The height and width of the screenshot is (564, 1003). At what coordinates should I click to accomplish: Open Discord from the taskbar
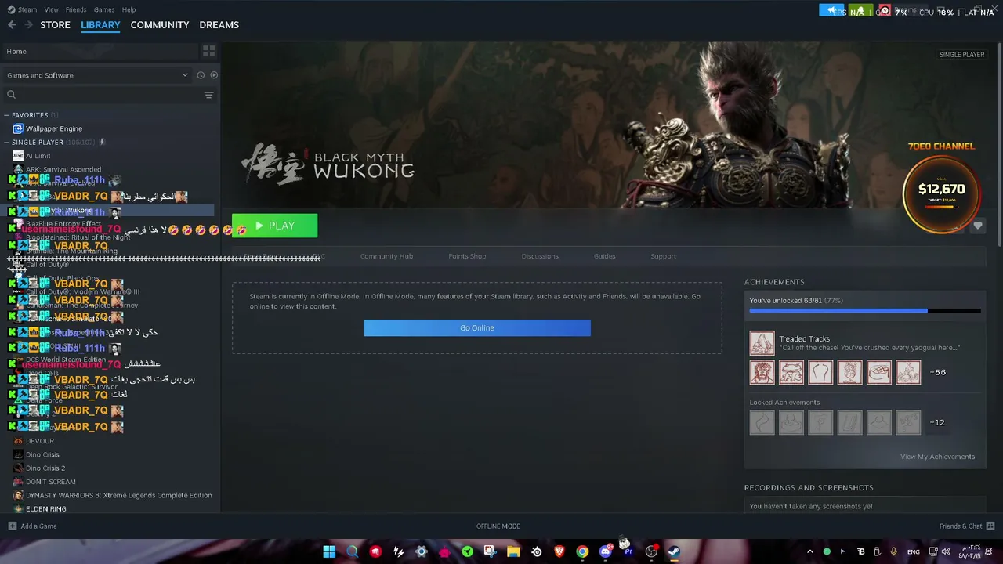(605, 551)
